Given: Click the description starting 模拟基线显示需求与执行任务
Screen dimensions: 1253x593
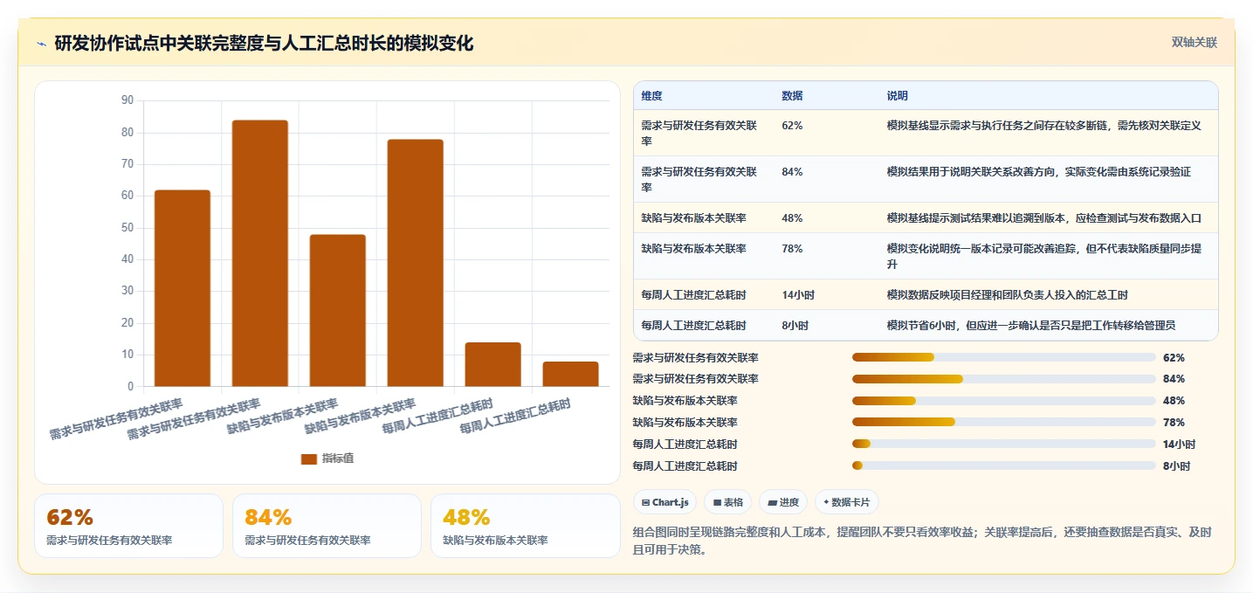Looking at the screenshot, I should [1043, 126].
